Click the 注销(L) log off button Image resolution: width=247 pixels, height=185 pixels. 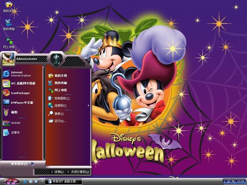coord(58,172)
